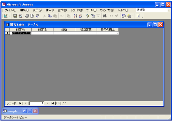Click the 数値型 help question box
Image resolution: width=173 pixels, height=121 pixels.
[152, 10]
